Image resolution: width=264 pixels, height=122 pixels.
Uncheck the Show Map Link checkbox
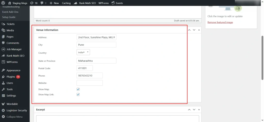[78, 95]
